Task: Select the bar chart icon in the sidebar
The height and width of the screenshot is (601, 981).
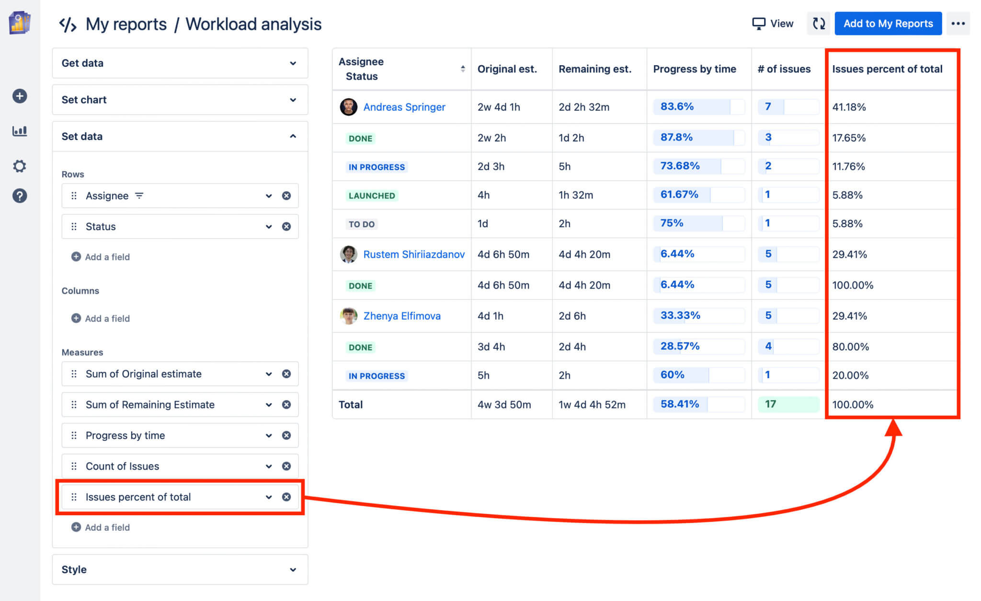Action: click(19, 131)
